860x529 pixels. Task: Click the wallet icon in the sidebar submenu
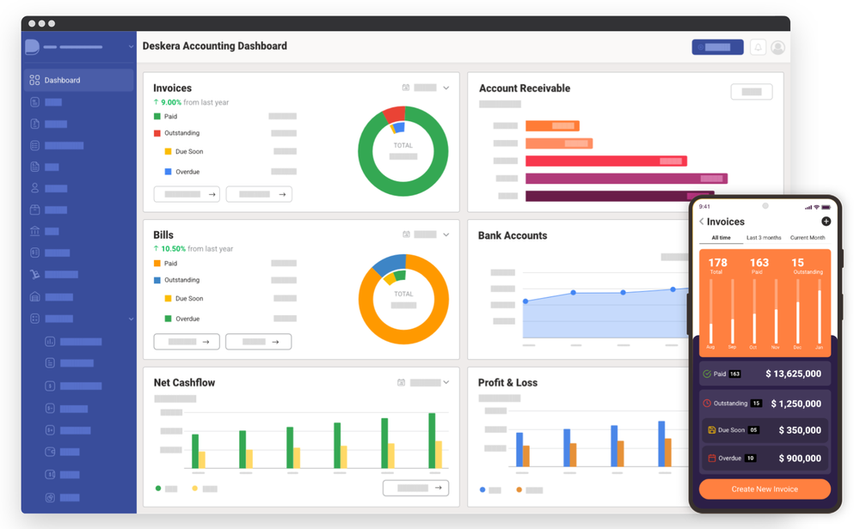[50, 452]
